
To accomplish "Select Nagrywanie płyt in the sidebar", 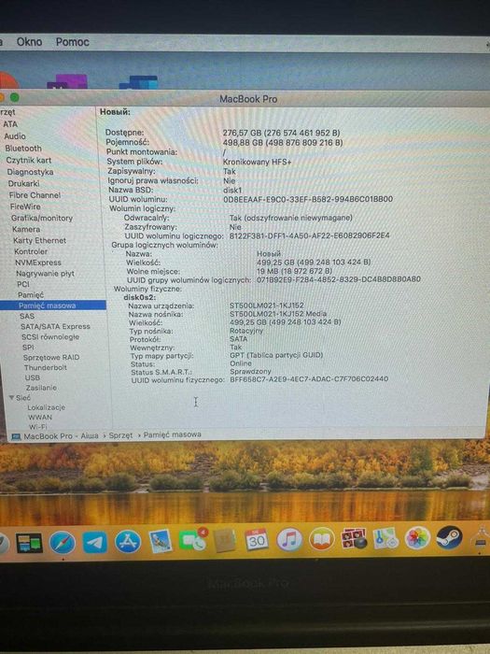I will [x=45, y=274].
